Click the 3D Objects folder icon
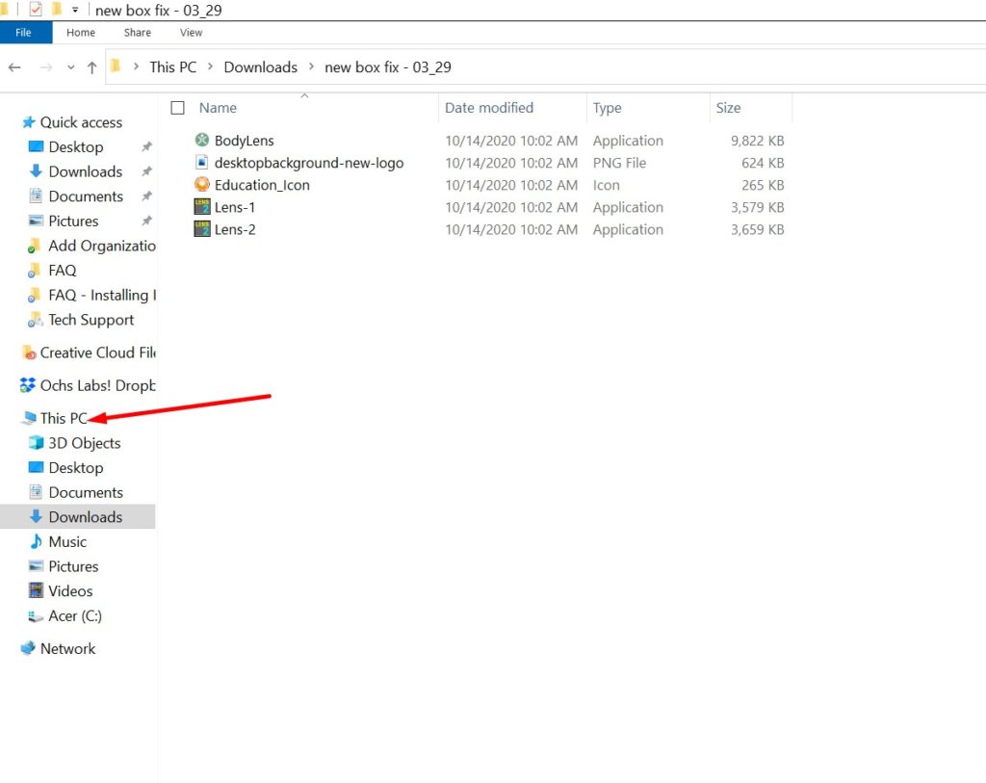 (36, 443)
